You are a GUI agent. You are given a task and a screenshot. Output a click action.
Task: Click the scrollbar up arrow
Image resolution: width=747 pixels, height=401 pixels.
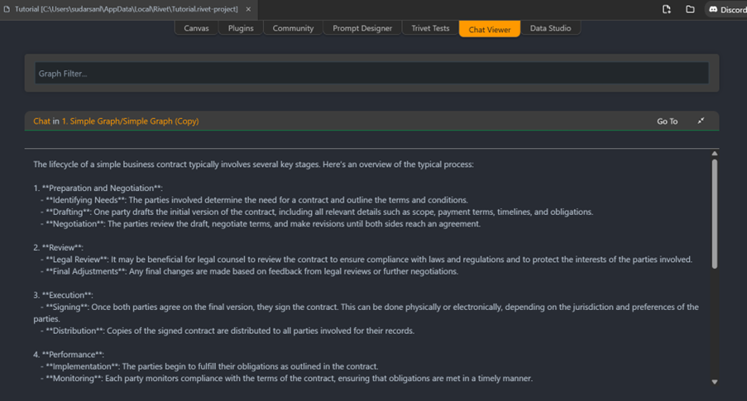pos(715,154)
